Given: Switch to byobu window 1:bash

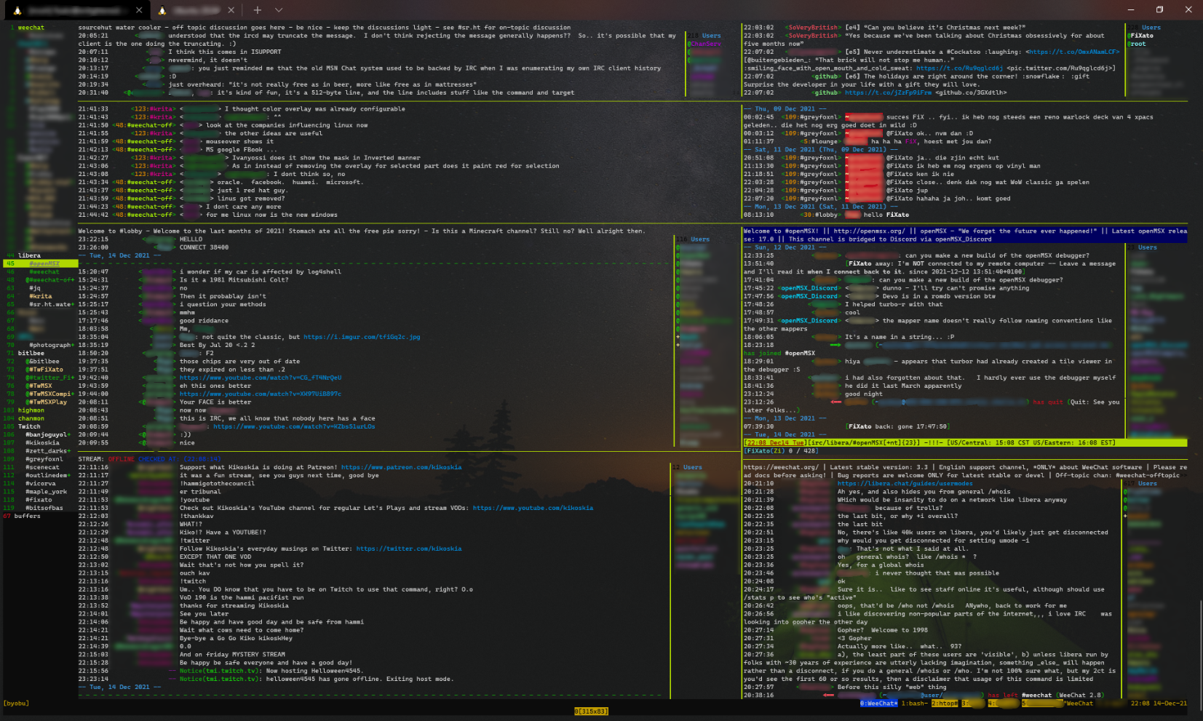Looking at the screenshot, I should pyautogui.click(x=913, y=704).
